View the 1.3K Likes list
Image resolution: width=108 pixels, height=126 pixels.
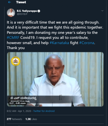point(31,119)
